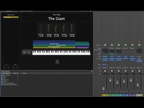Click the next Set down arrow
This screenshot has width=144, height=108.
tap(8, 68)
